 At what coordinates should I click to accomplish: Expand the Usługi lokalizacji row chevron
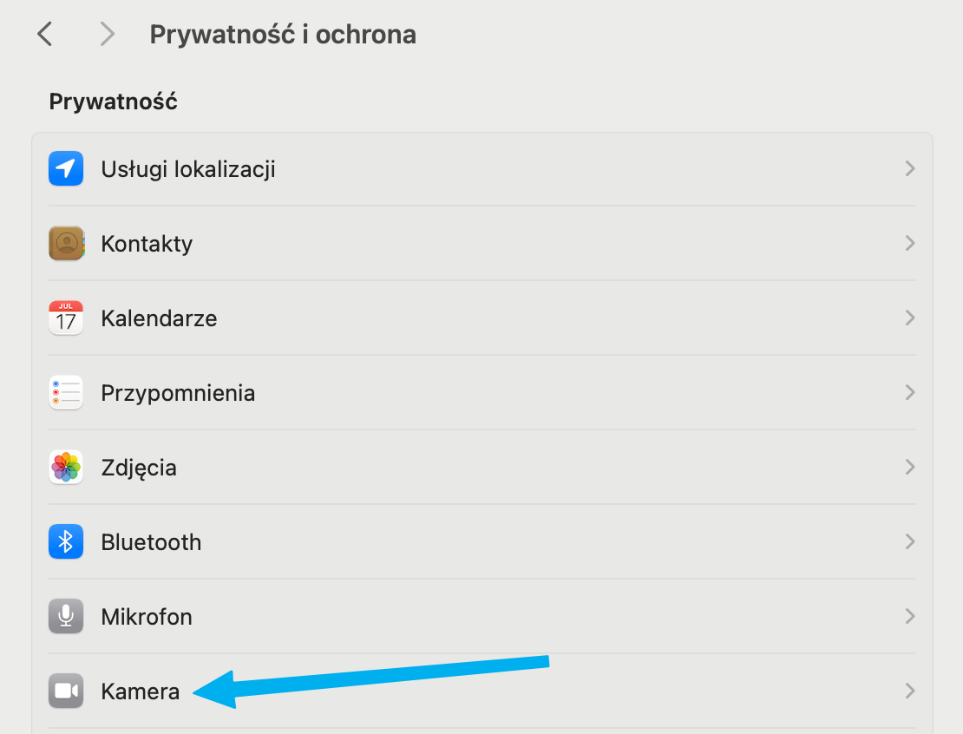[x=909, y=168]
